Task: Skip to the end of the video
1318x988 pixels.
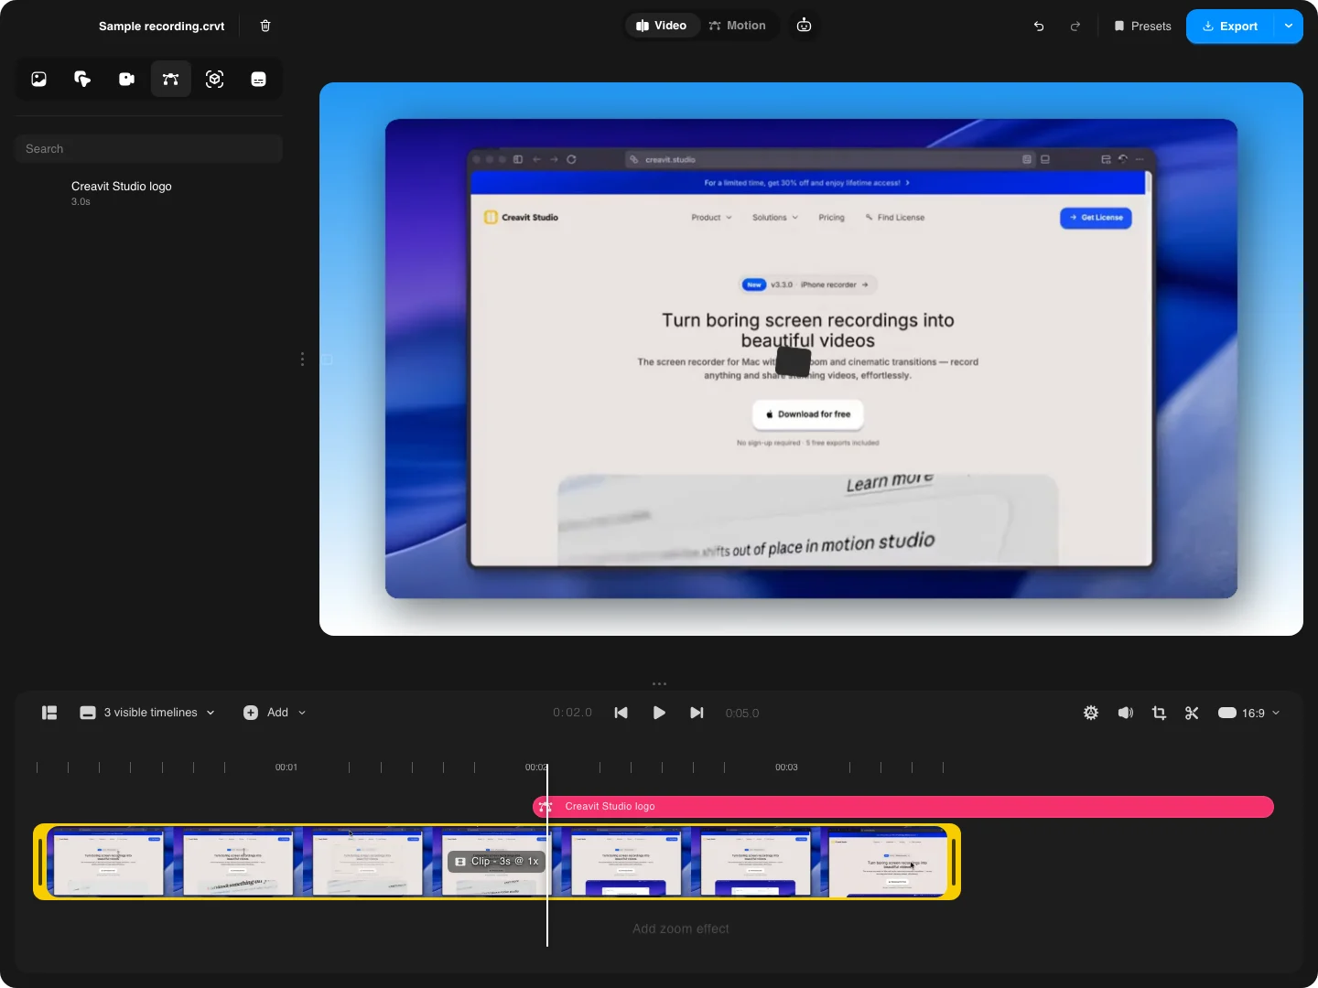Action: point(697,713)
